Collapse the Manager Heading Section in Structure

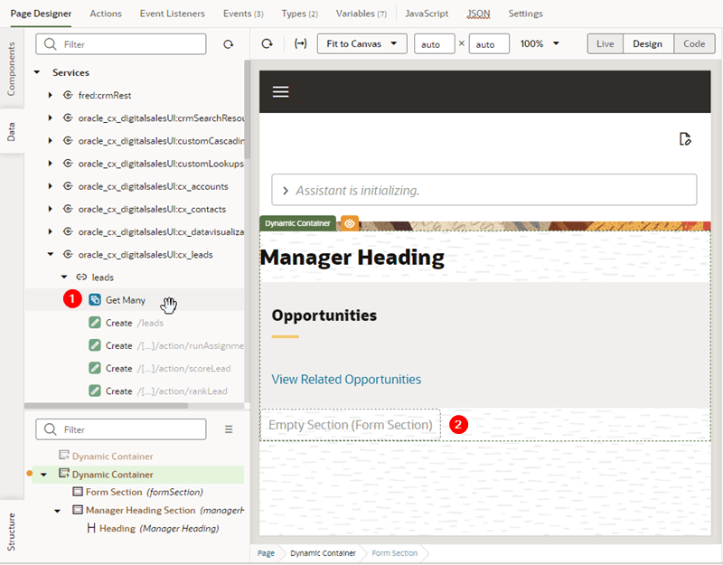pyautogui.click(x=57, y=511)
